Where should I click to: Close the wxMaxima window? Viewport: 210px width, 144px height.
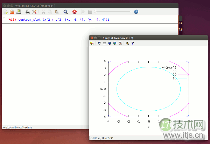coord(5,6)
